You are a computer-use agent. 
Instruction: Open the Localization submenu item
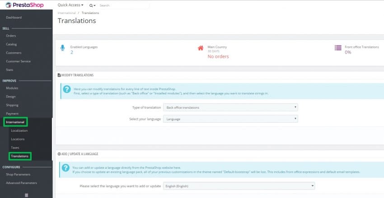pos(19,130)
